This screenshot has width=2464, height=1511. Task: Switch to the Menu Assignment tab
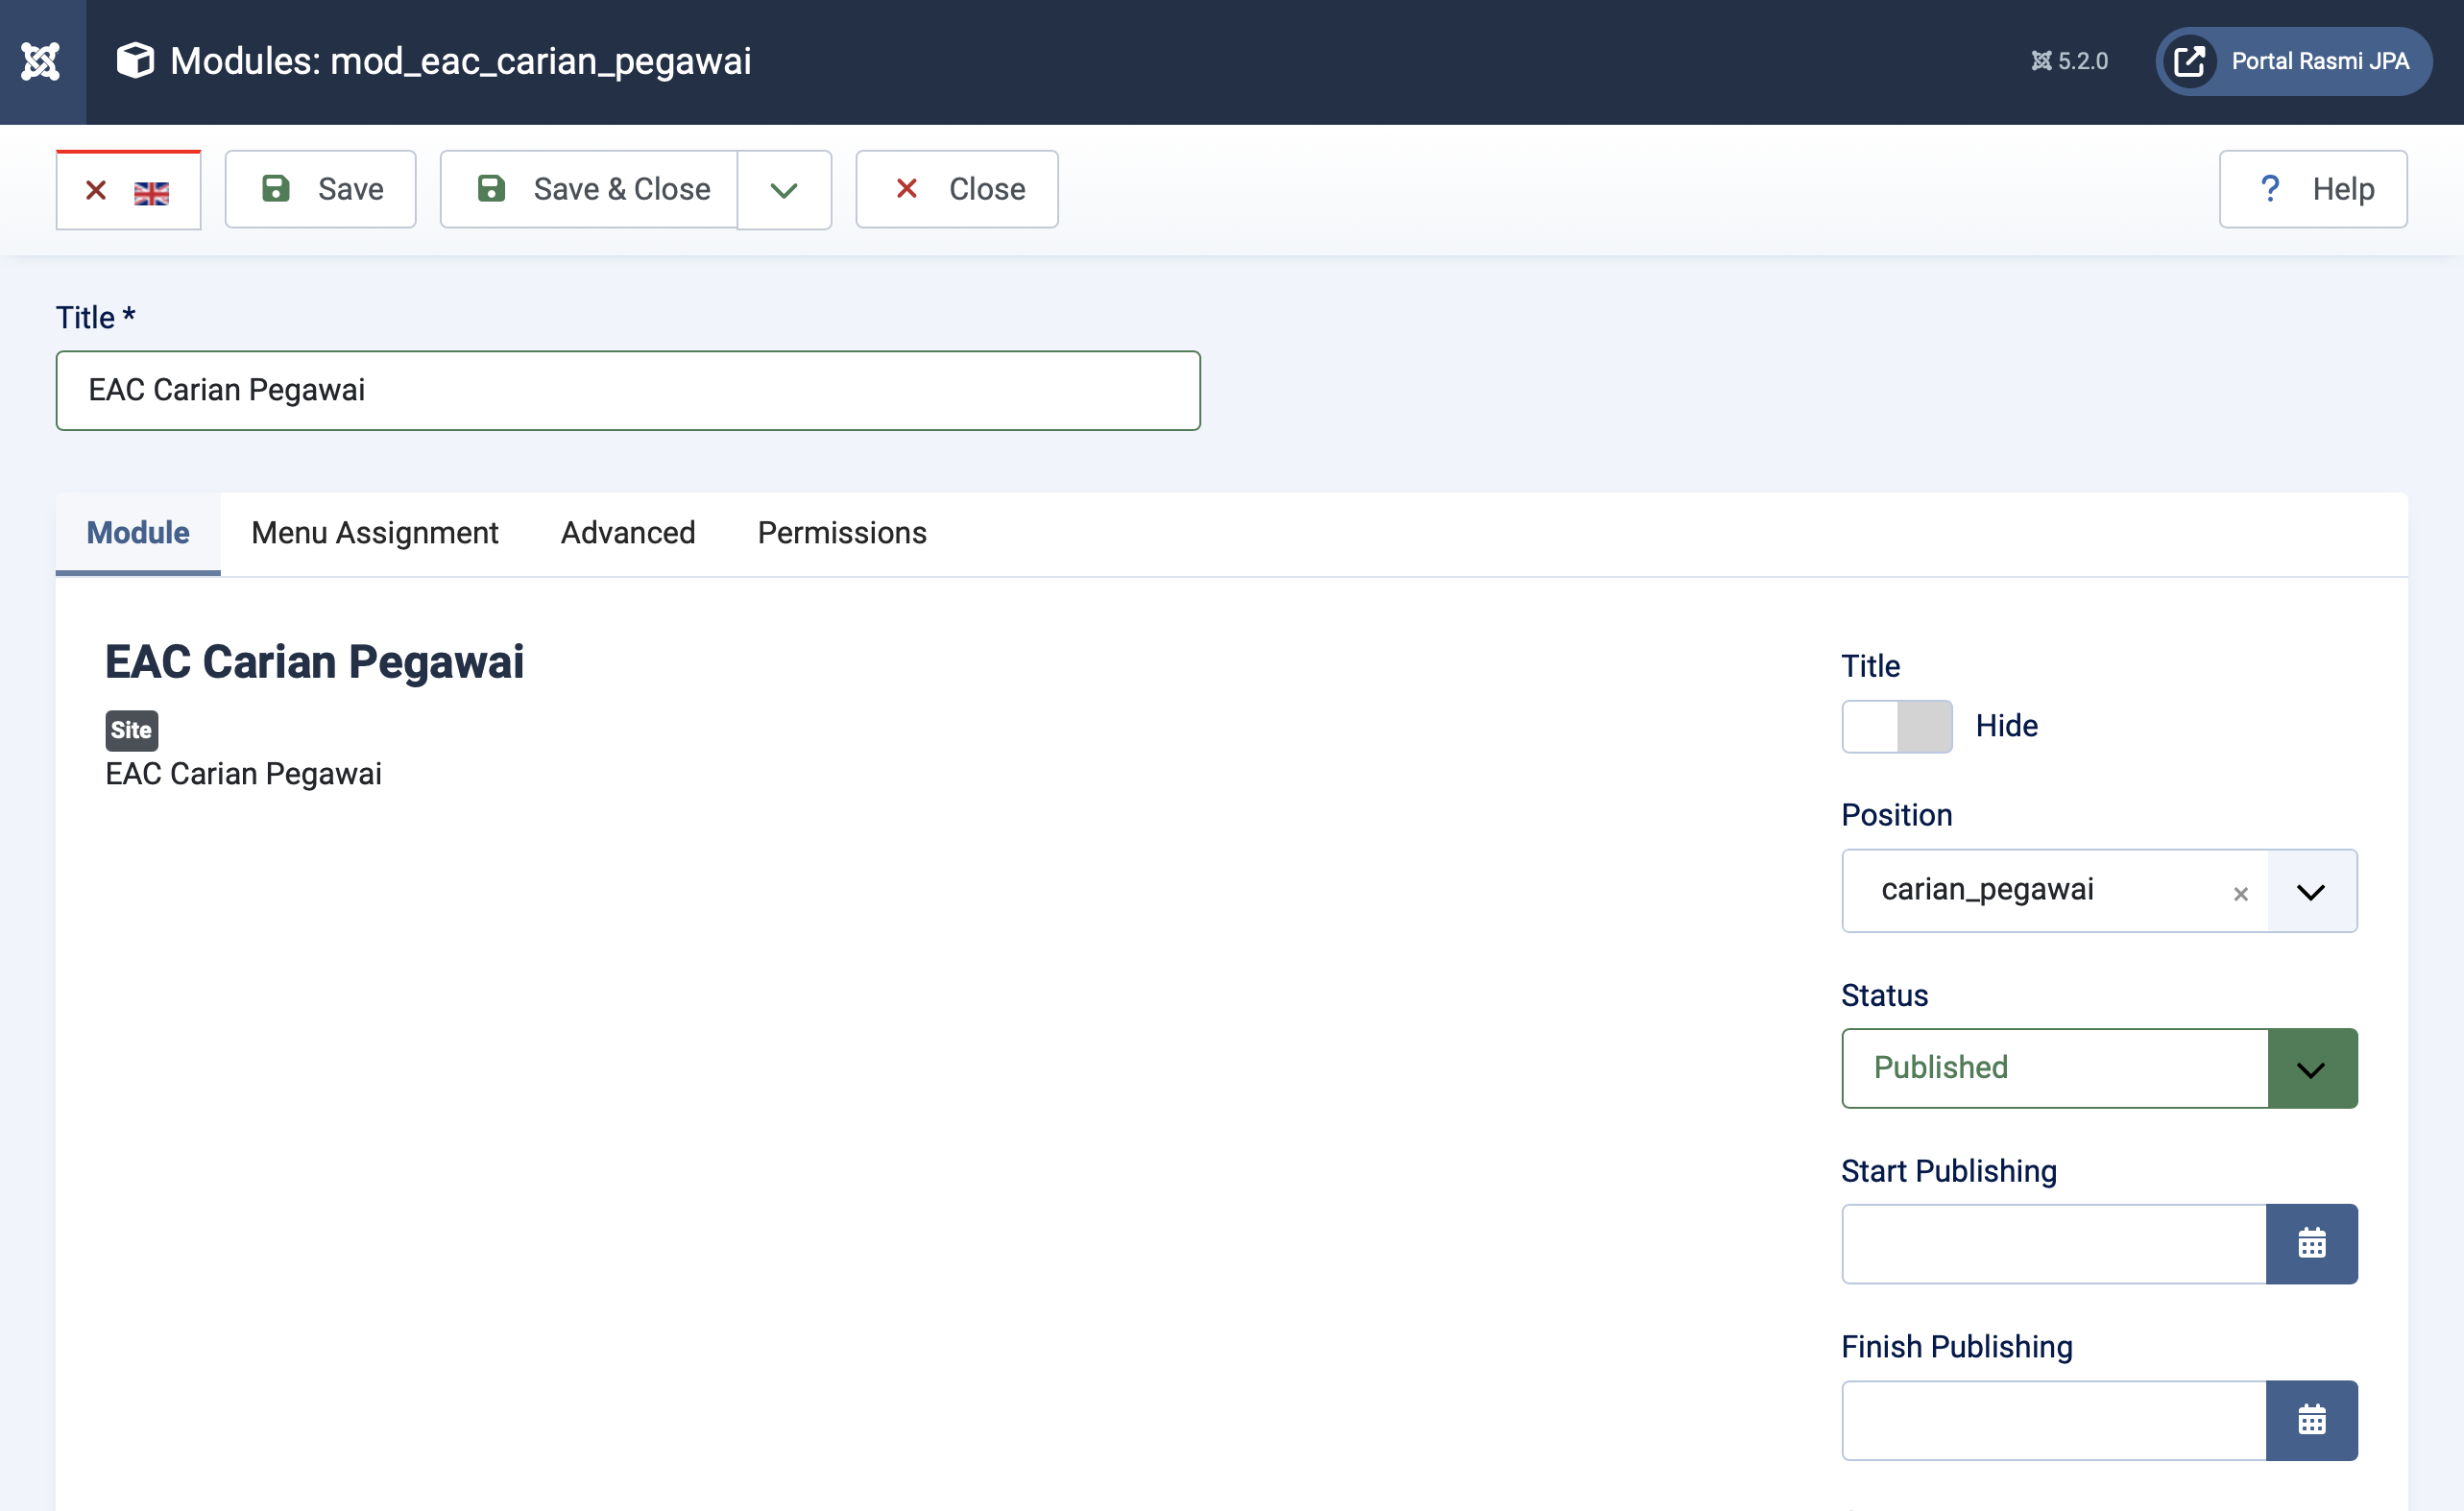pos(374,533)
